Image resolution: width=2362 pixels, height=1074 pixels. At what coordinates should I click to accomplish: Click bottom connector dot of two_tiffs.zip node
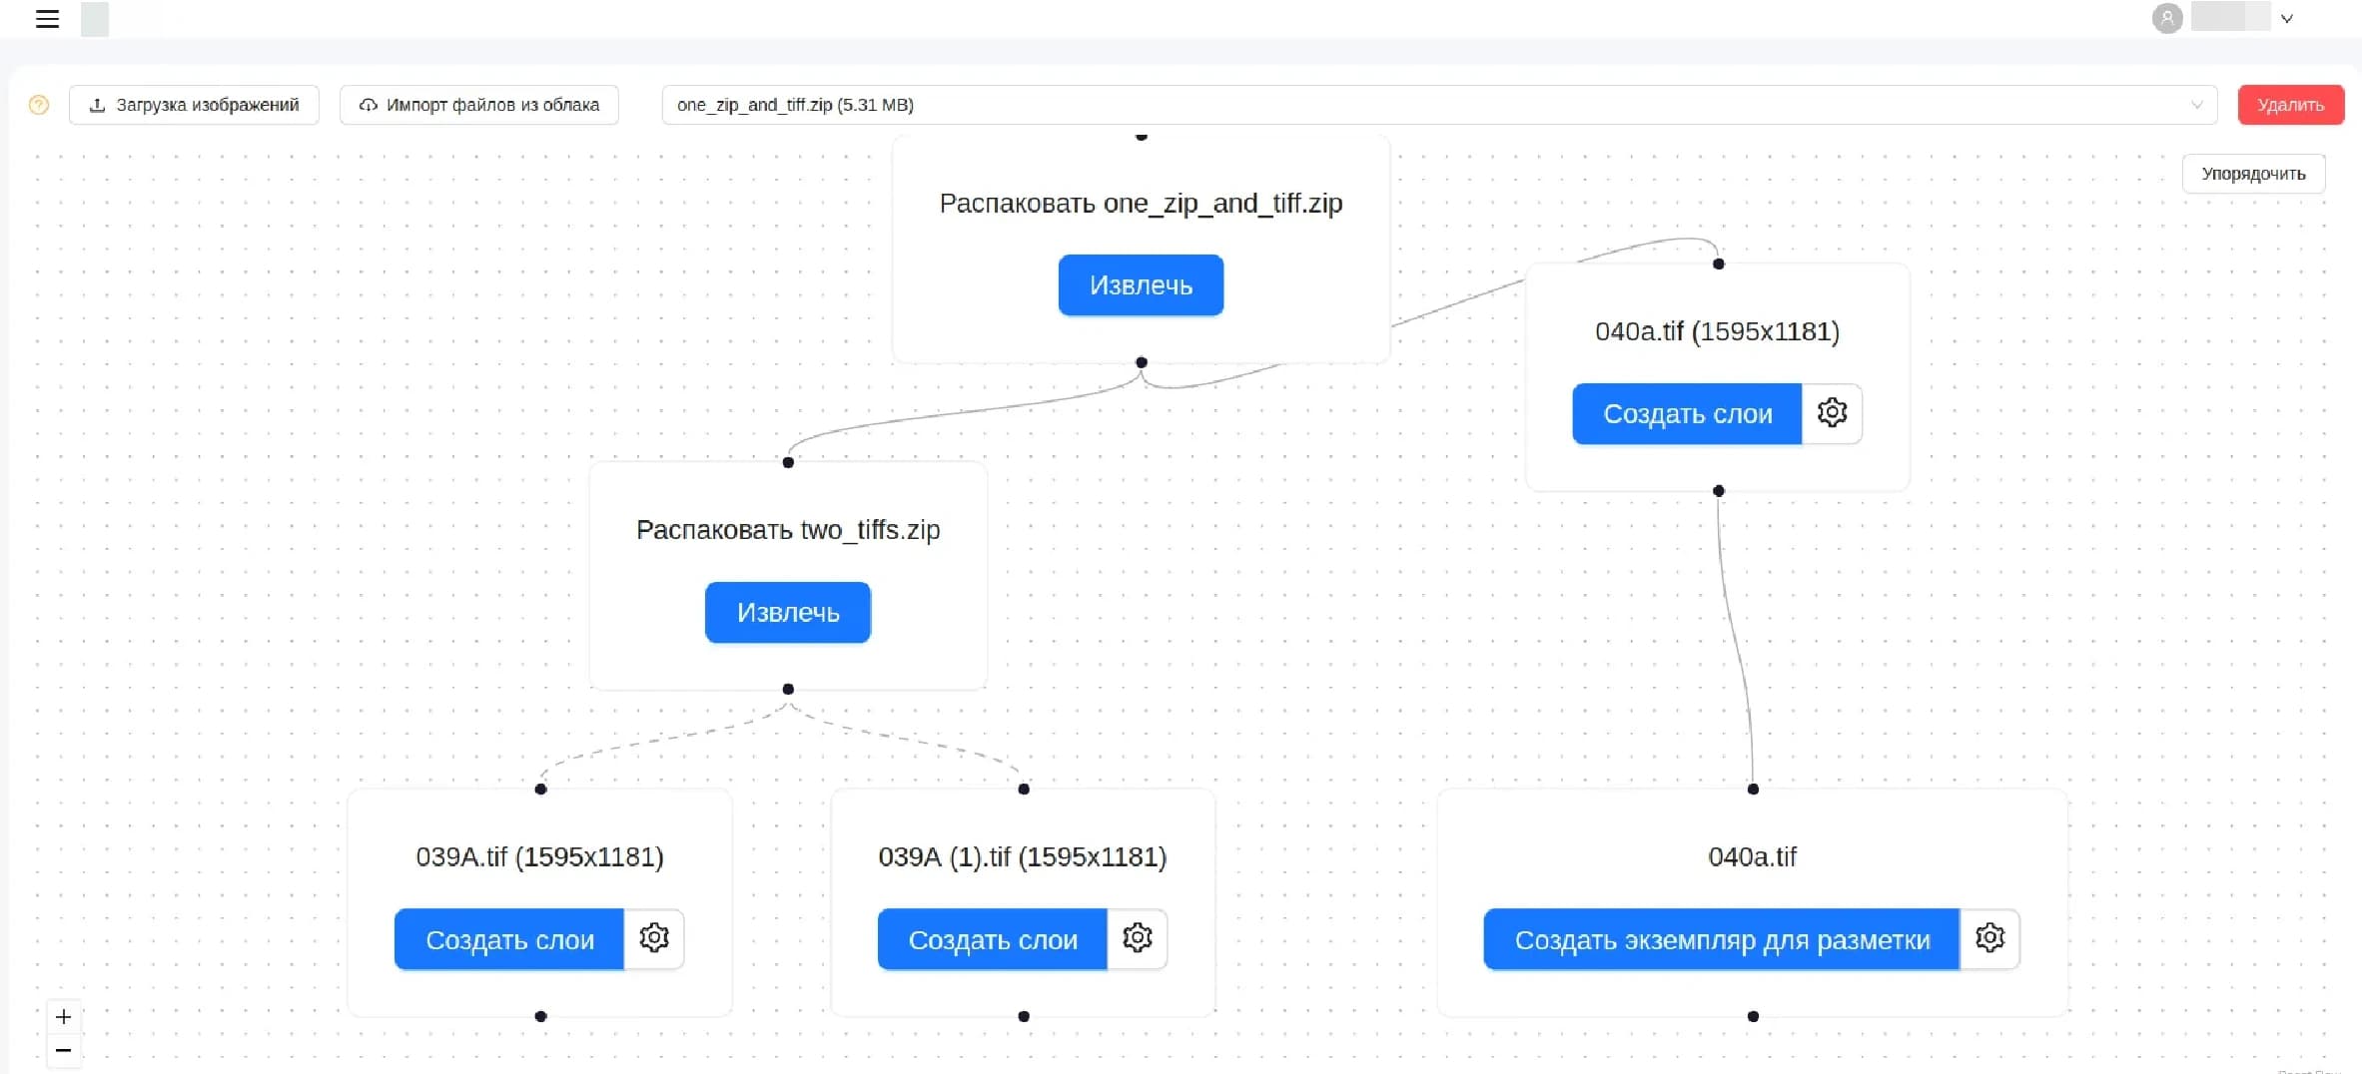point(788,689)
